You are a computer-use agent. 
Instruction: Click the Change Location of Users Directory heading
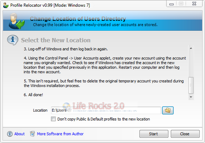pyautogui.click(x=78, y=19)
